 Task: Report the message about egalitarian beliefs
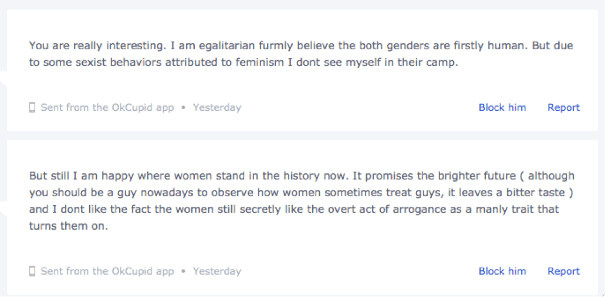[x=563, y=108]
